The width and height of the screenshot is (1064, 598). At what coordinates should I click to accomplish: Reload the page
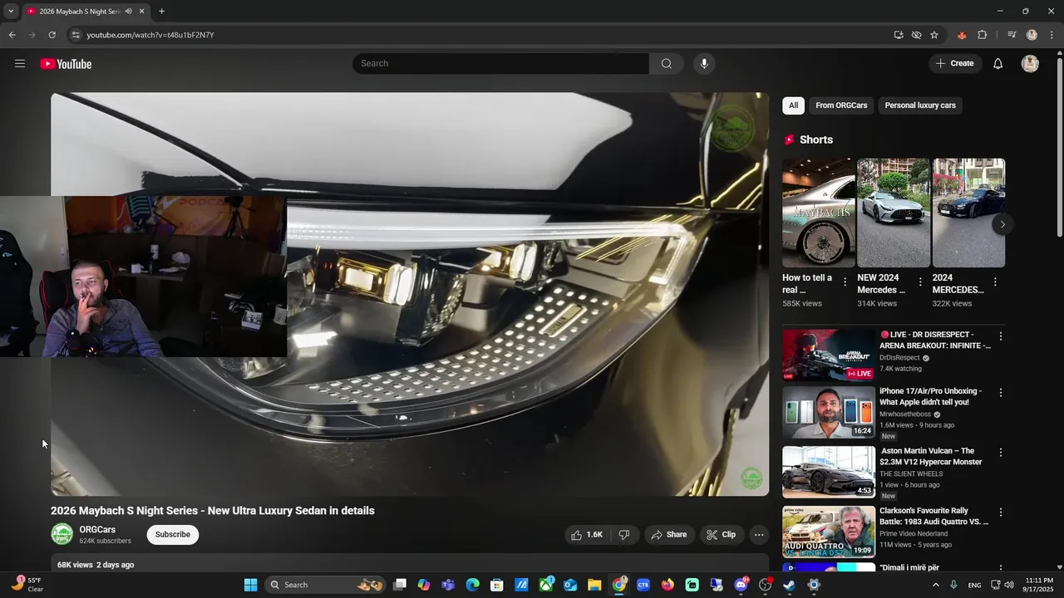(x=52, y=35)
